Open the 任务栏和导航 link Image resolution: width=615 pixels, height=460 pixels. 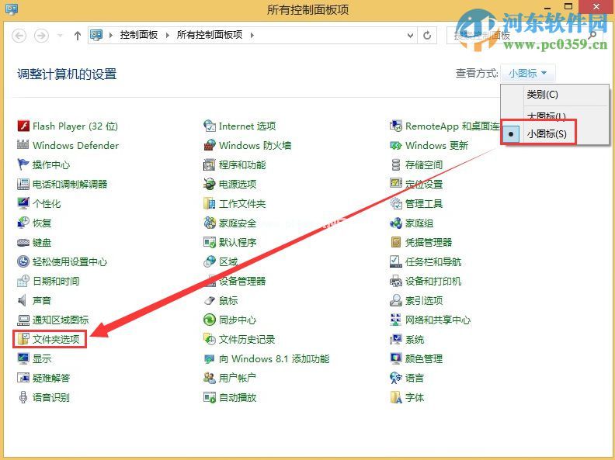coord(433,261)
